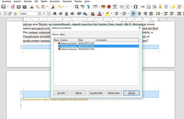The image size is (184, 119).
Task: Open the undo history dropdown arrow
Action: (x=63, y=7)
